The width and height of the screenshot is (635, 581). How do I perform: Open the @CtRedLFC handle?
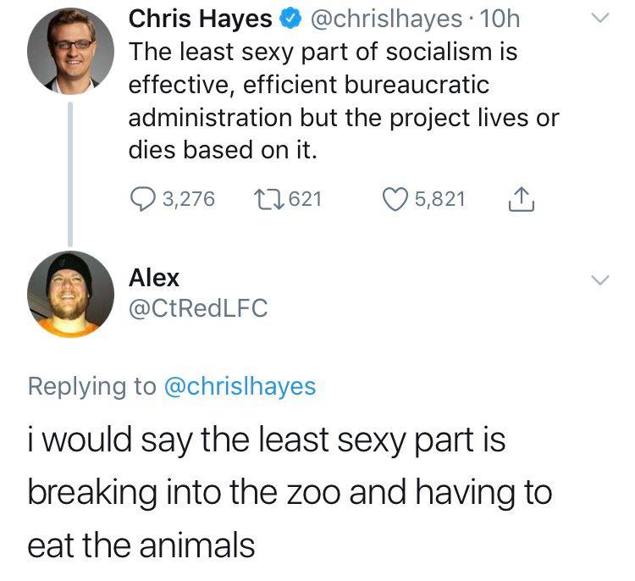[198, 308]
